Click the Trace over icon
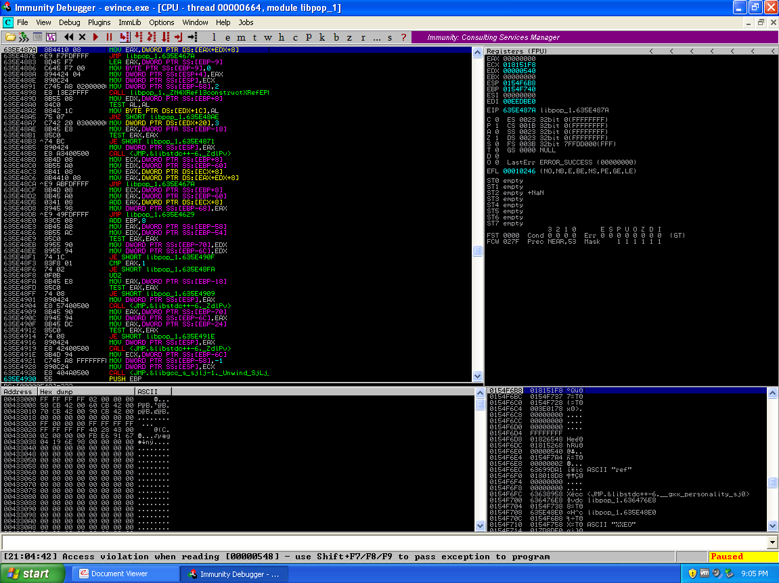The image size is (779, 583). tap(165, 37)
